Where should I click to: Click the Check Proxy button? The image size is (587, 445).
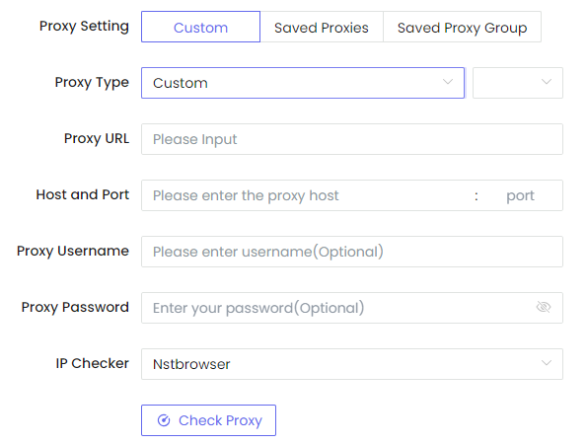pos(208,420)
